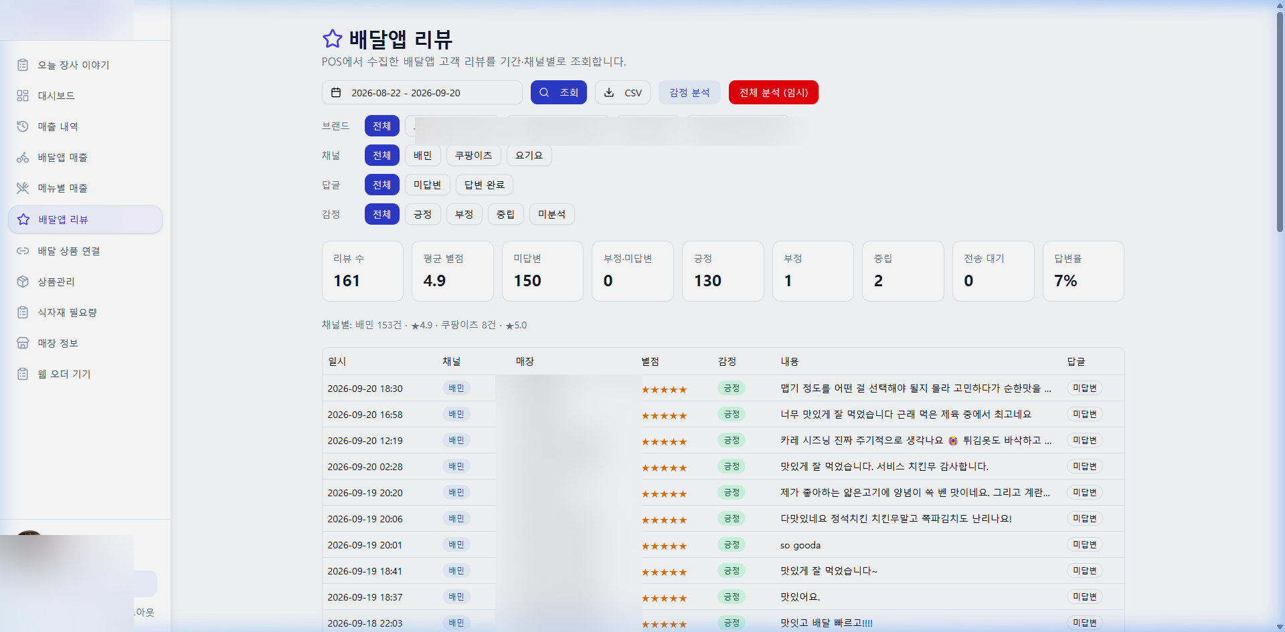Click the 메뉴별 매출 utensils icon
This screenshot has height=632, width=1285.
coord(23,188)
